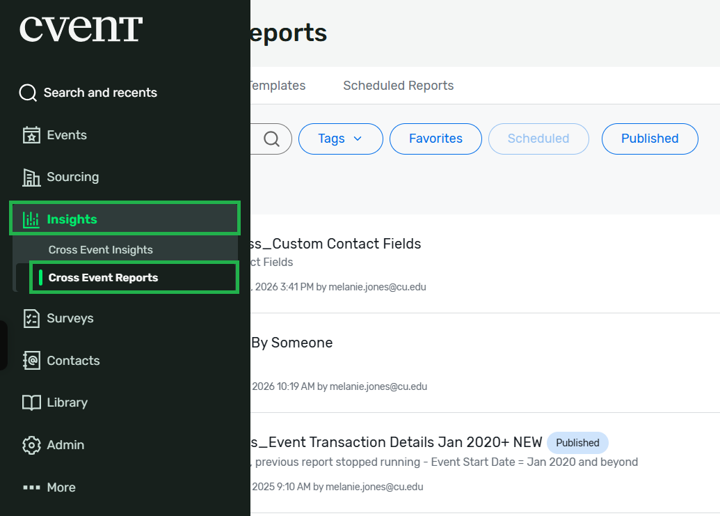Open the More menu label
The image size is (720, 516).
(x=61, y=487)
